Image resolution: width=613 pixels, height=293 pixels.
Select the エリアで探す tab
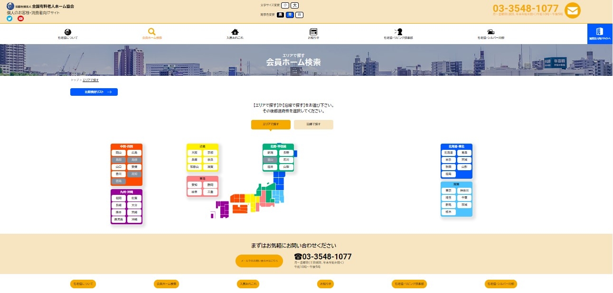[x=270, y=124]
